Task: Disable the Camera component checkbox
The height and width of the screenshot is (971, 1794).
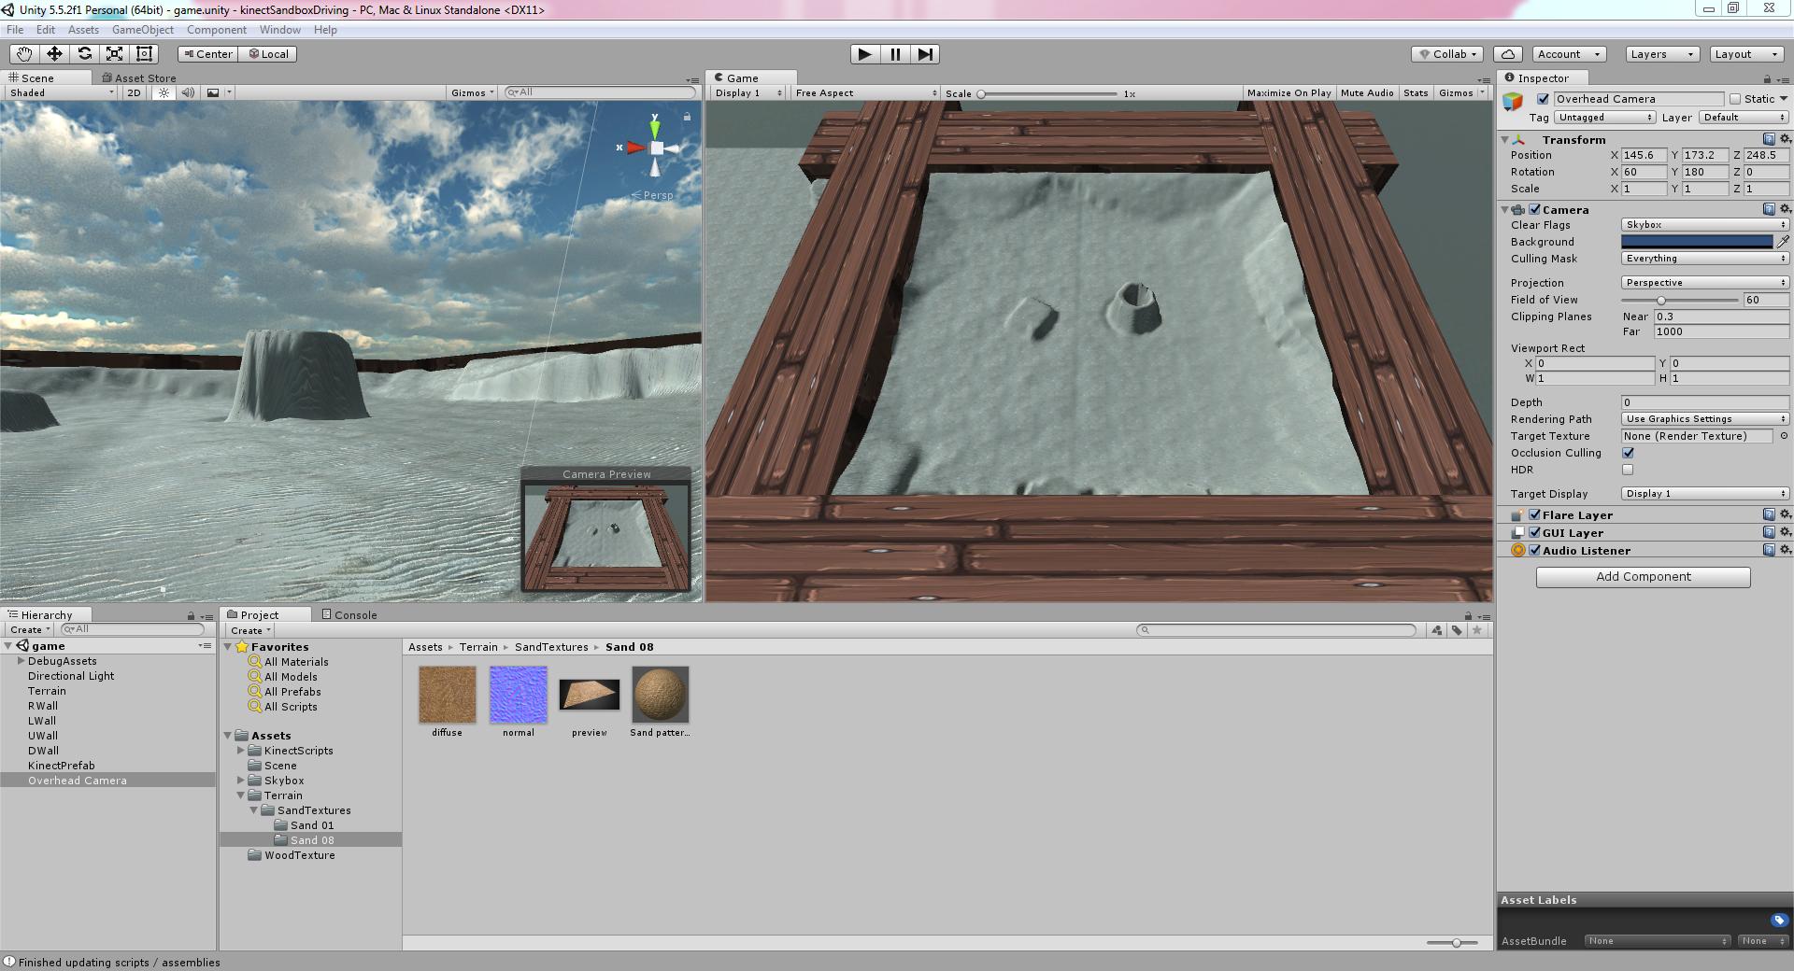Action: [x=1534, y=209]
